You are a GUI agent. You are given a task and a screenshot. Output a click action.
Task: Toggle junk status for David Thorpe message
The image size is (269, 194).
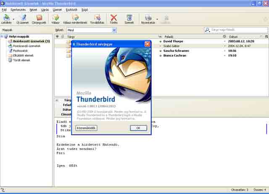(224, 41)
